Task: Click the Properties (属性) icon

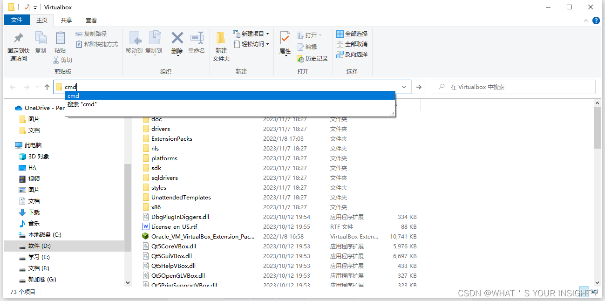Action: click(x=285, y=39)
